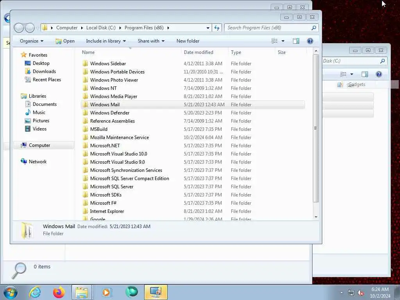Select the Mozilla Maintenance Service folder
Viewport: 400px width, 300px height.
click(120, 137)
